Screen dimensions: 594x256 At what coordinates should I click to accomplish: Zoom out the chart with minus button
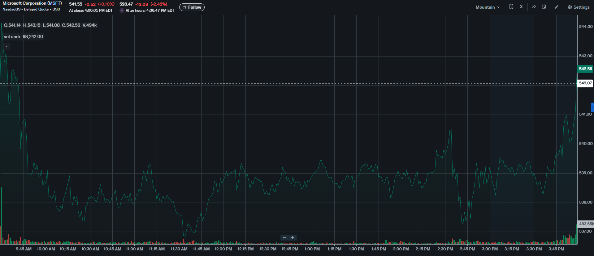(x=284, y=237)
